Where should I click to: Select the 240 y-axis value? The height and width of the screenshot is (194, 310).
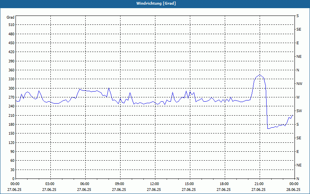[12, 106]
